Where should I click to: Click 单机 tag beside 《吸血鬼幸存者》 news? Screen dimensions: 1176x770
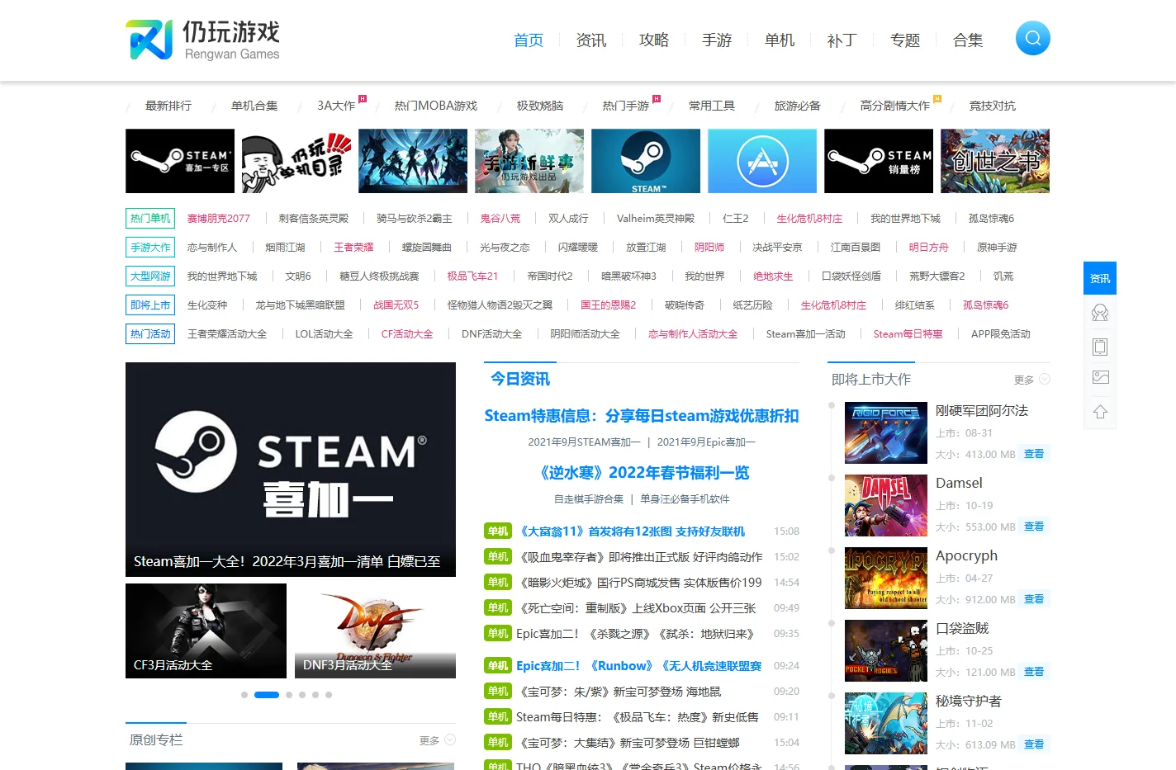coord(498,557)
